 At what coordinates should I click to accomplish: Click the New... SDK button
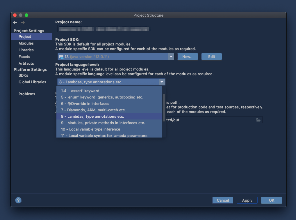pos(188,57)
